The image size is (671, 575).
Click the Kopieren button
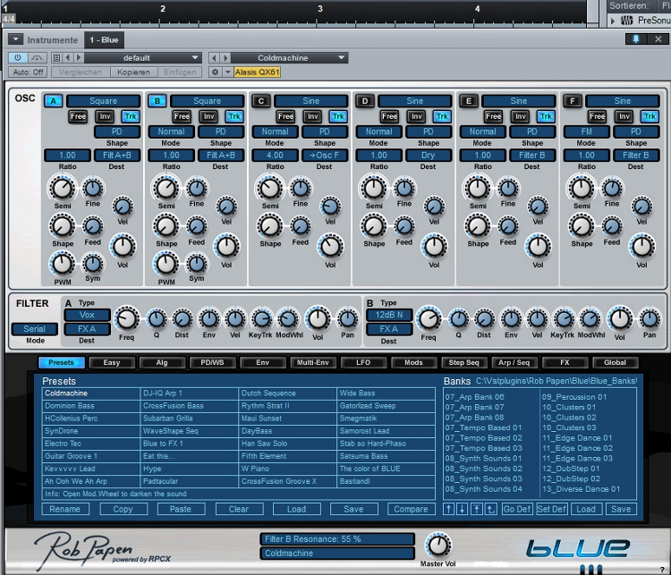coord(133,72)
